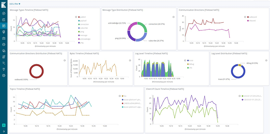Select the _INBOX legend entry
This screenshot has width=270, height=134.
(132, 103)
